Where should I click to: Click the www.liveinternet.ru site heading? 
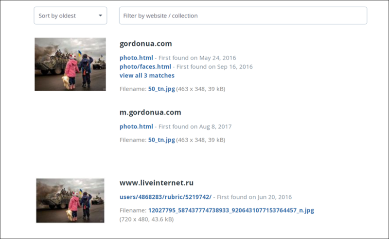point(157,183)
